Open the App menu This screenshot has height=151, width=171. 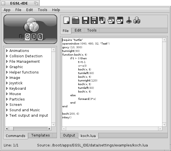coord(7,10)
